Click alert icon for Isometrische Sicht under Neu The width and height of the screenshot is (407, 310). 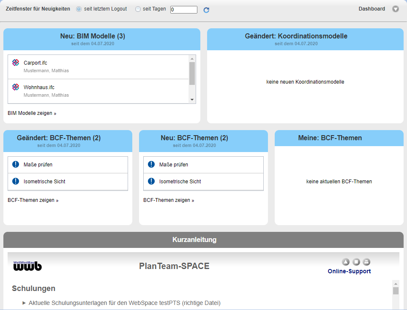point(151,181)
